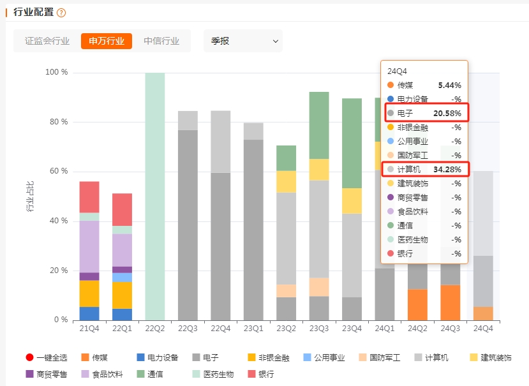Toggle 公用事业 legend item
The height and width of the screenshot is (386, 529).
point(324,357)
